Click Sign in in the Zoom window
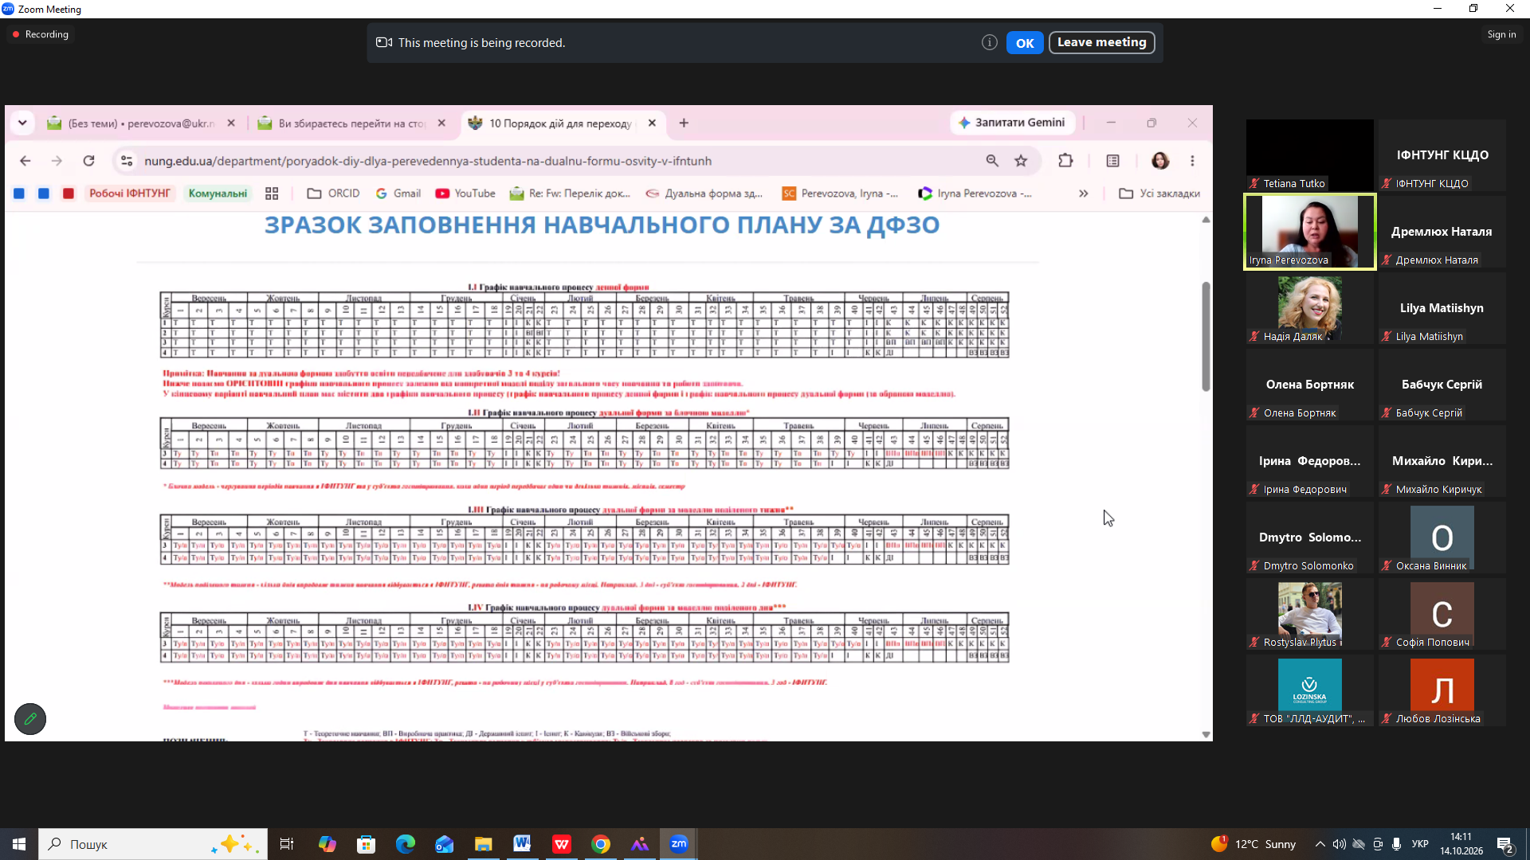This screenshot has height=860, width=1530. [1501, 34]
